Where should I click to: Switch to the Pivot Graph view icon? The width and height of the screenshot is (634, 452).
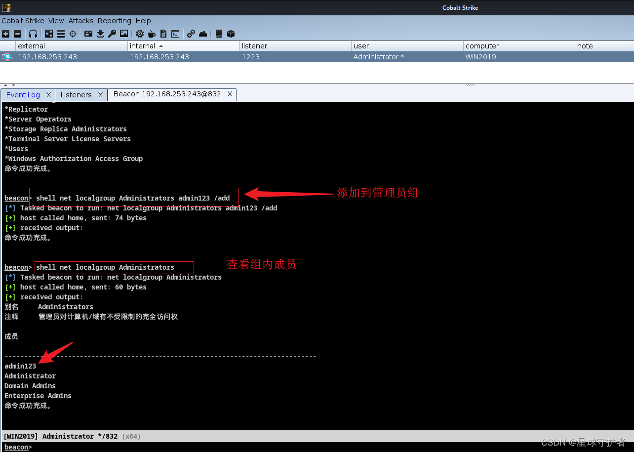pos(49,34)
